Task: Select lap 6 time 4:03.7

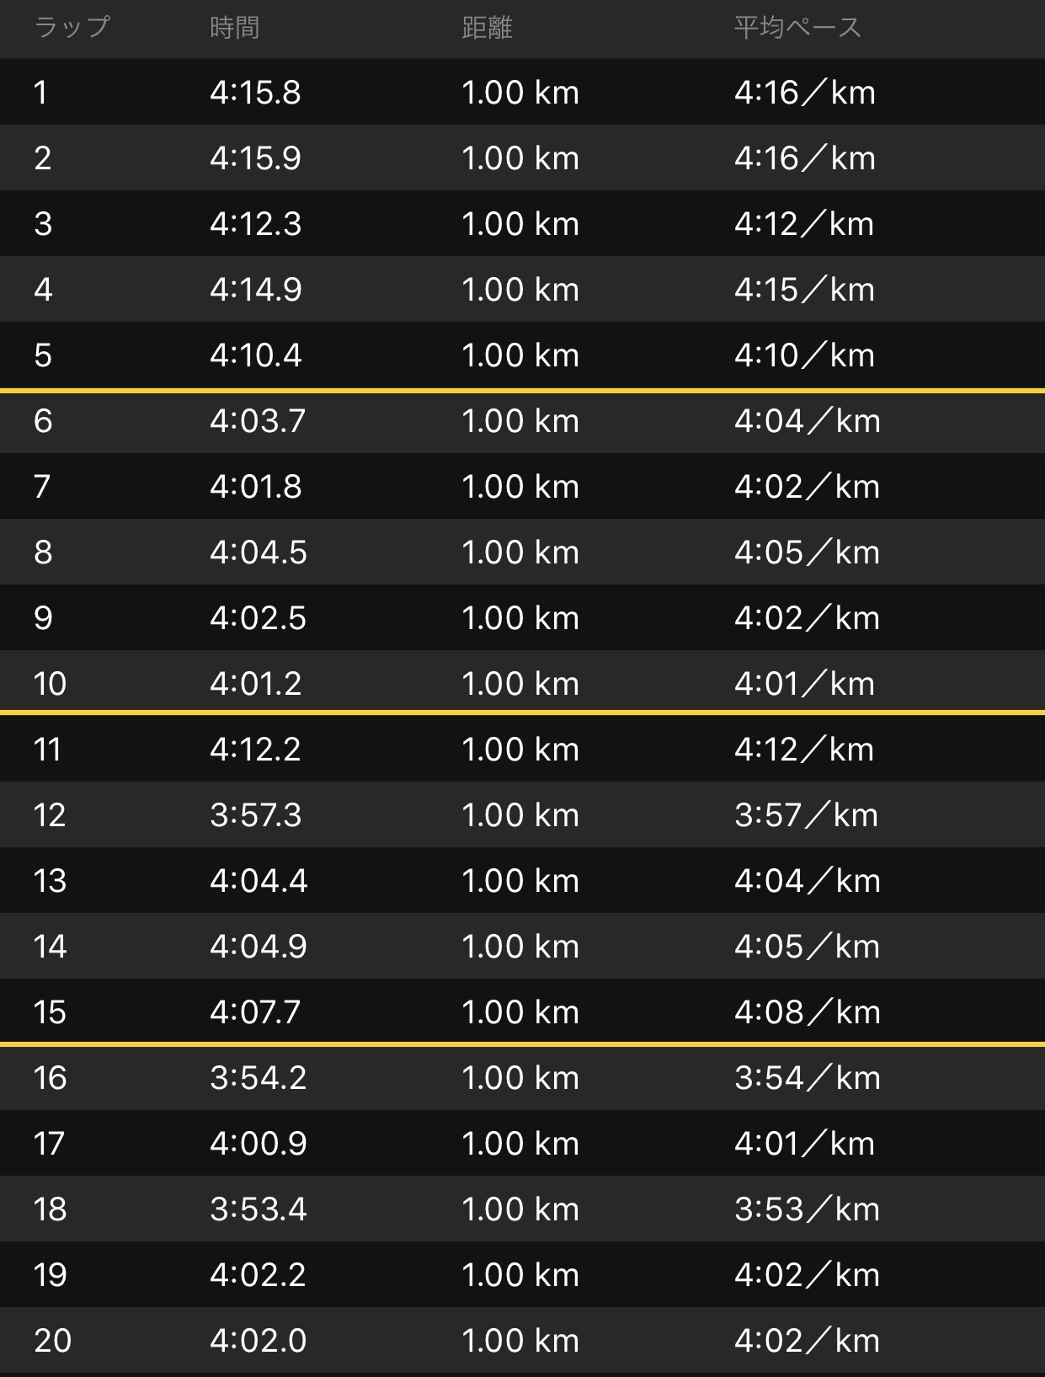Action: 258,421
